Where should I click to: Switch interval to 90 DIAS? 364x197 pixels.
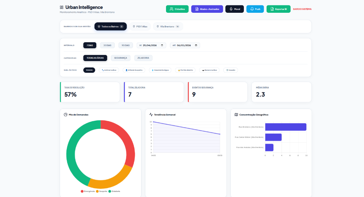(125, 45)
